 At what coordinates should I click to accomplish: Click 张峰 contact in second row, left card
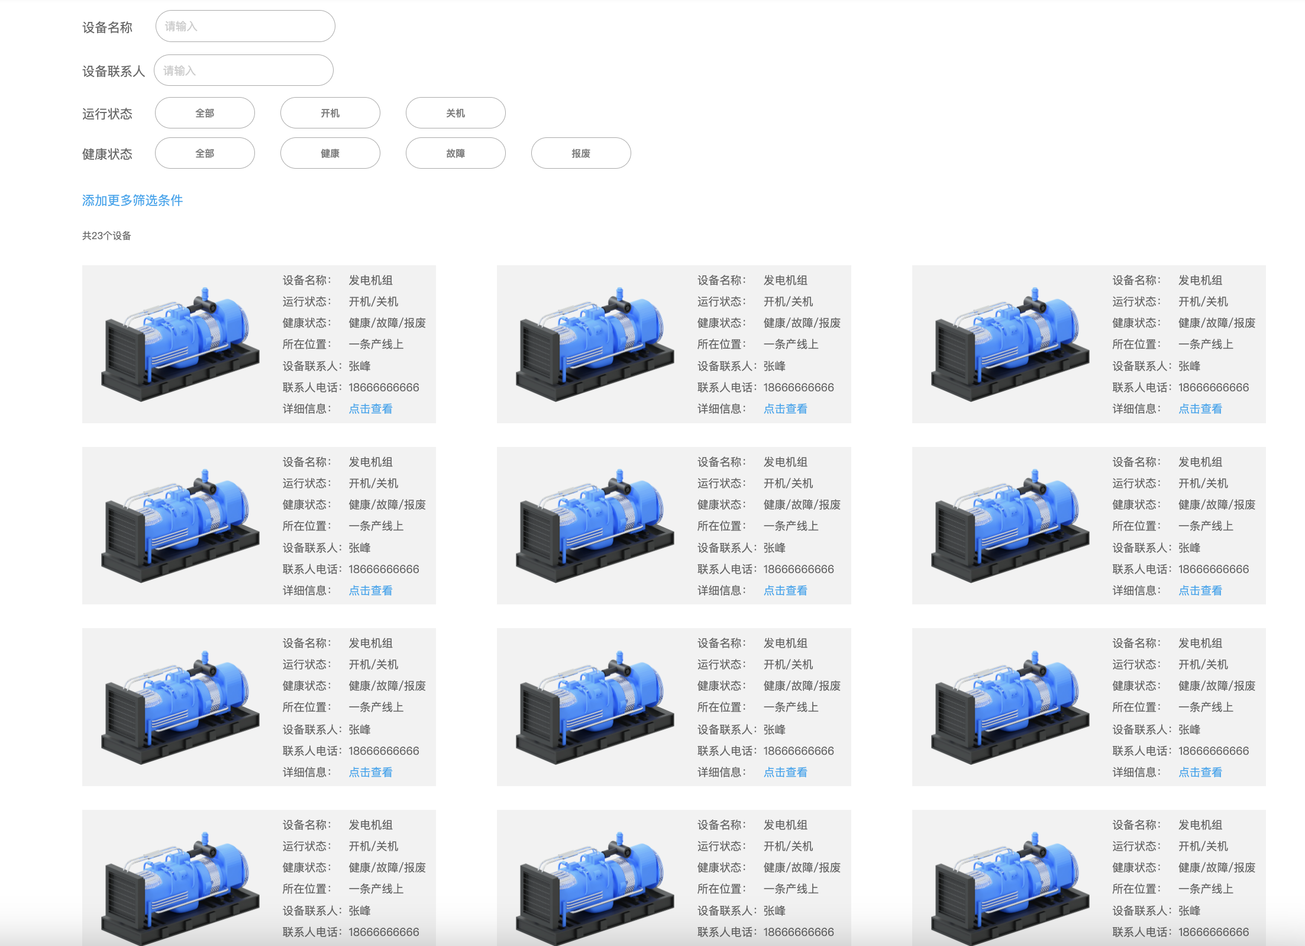coord(360,548)
